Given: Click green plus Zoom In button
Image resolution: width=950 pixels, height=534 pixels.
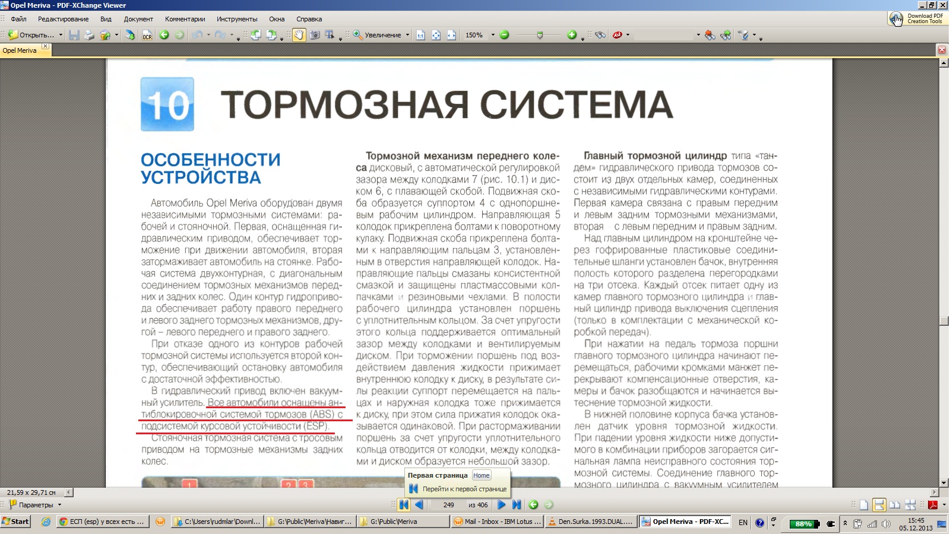Looking at the screenshot, I should point(572,35).
